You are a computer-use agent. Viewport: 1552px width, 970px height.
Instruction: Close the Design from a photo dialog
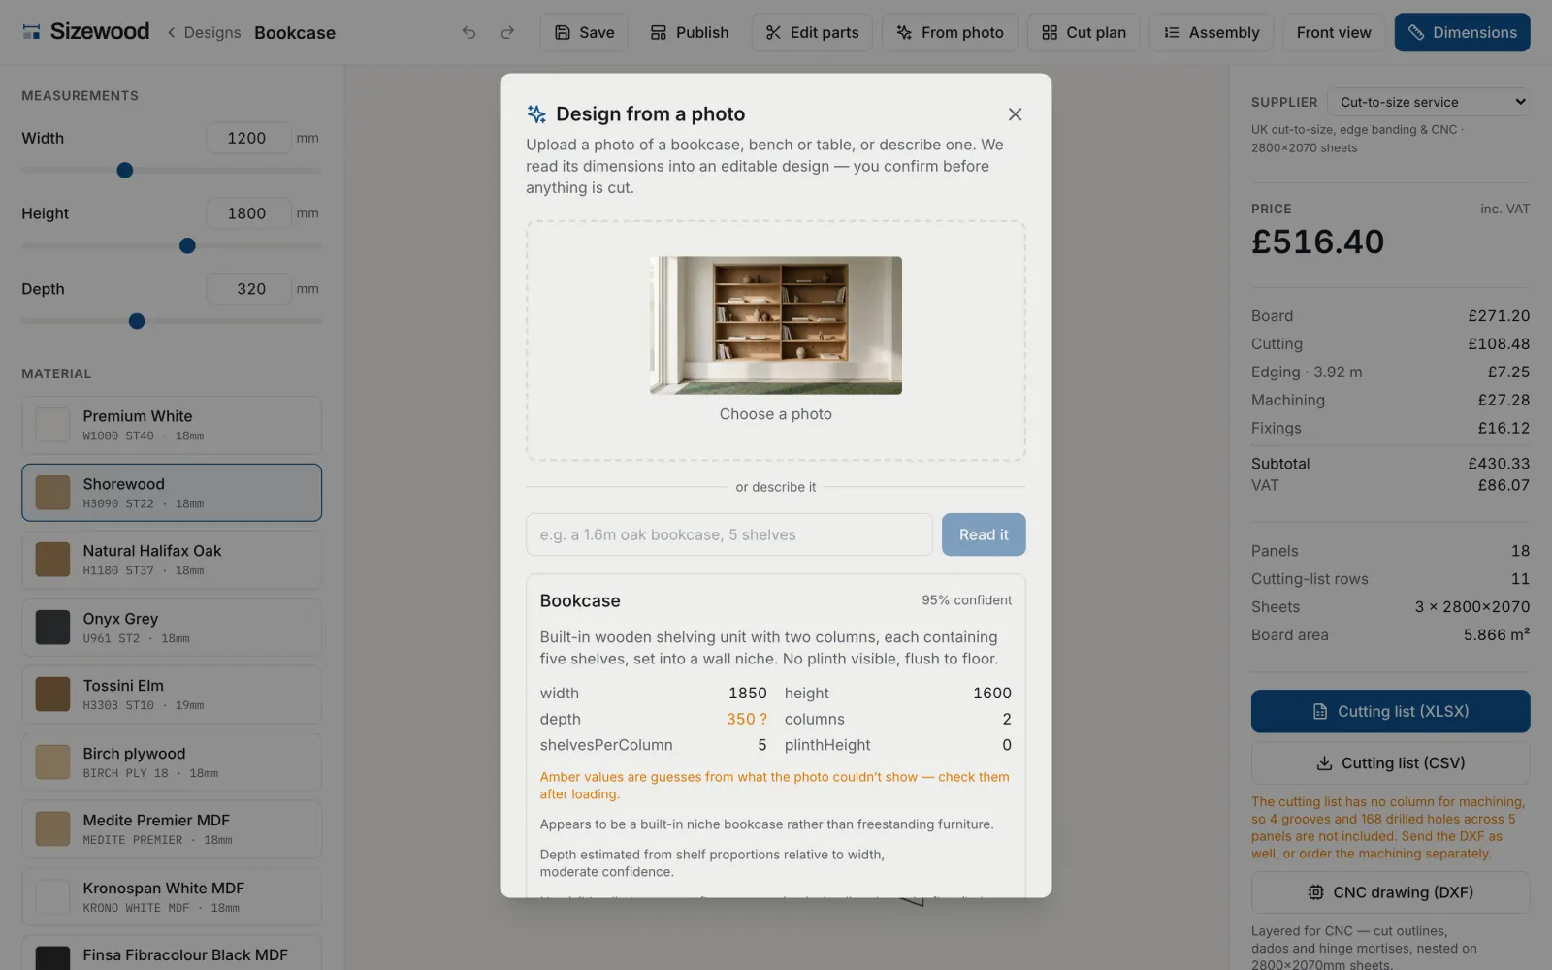(1015, 114)
